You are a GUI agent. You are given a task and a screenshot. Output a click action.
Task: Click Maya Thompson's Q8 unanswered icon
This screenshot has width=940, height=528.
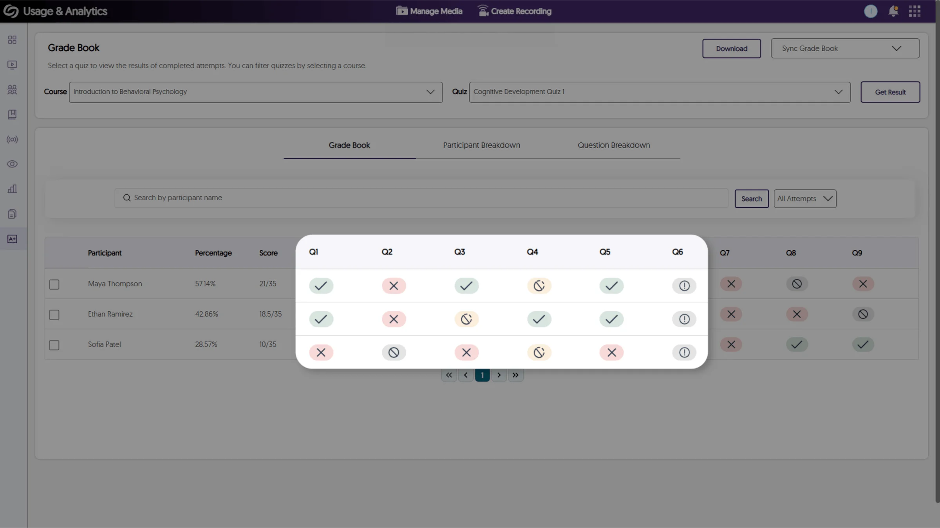[797, 284]
